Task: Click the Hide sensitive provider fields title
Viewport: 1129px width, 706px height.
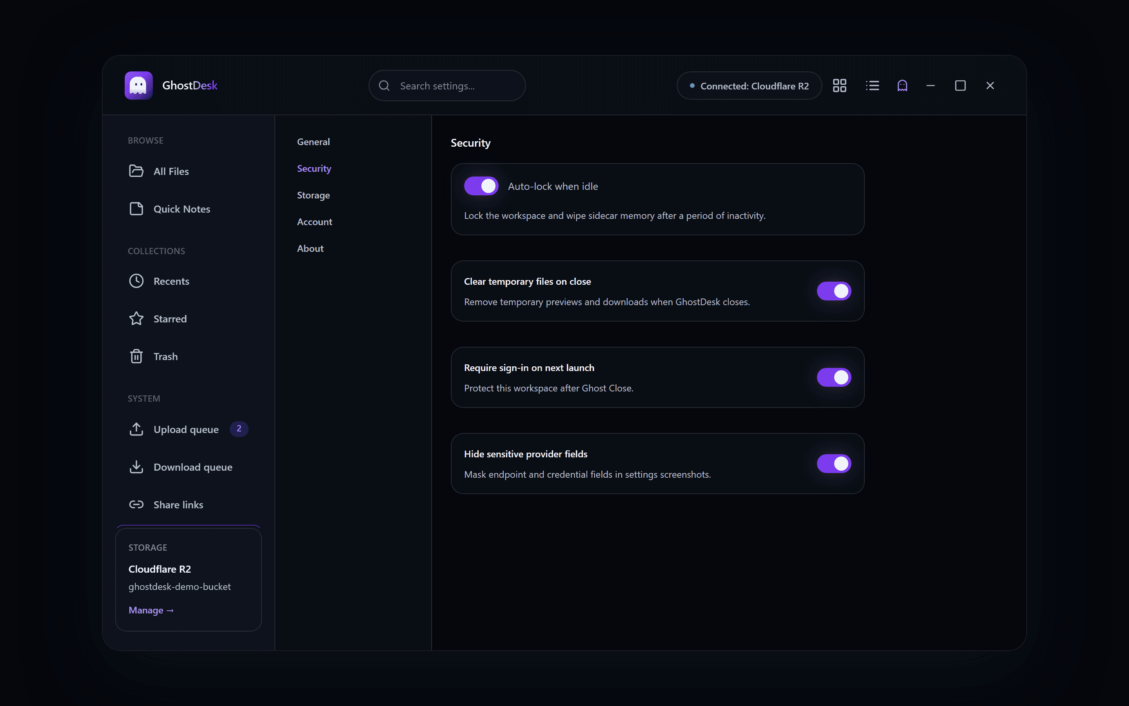Action: pyautogui.click(x=525, y=454)
